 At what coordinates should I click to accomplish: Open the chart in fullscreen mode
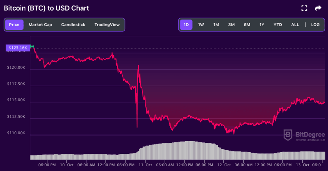point(304,8)
